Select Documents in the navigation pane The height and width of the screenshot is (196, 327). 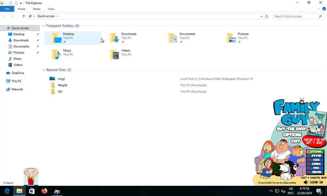pyautogui.click(x=21, y=46)
